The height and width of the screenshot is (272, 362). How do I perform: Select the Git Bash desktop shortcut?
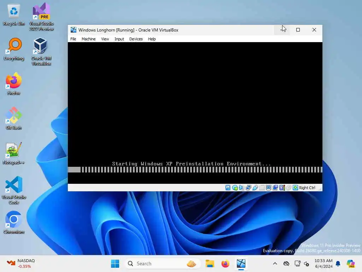14,118
